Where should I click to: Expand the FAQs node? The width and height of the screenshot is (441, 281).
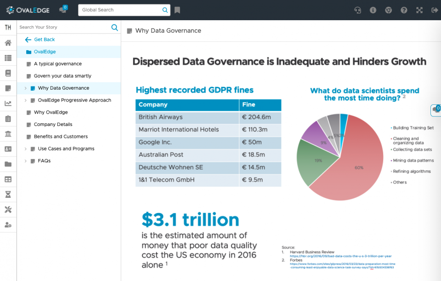point(25,161)
